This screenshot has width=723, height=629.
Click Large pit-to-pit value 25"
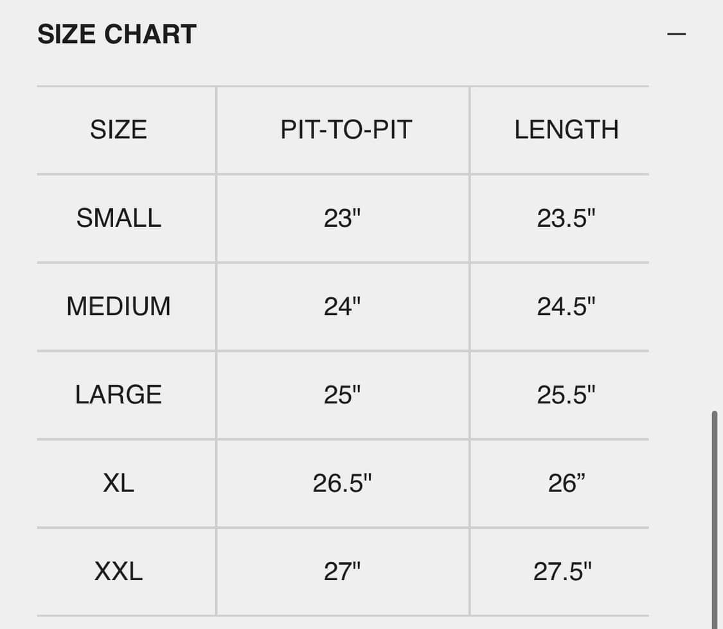pyautogui.click(x=342, y=394)
